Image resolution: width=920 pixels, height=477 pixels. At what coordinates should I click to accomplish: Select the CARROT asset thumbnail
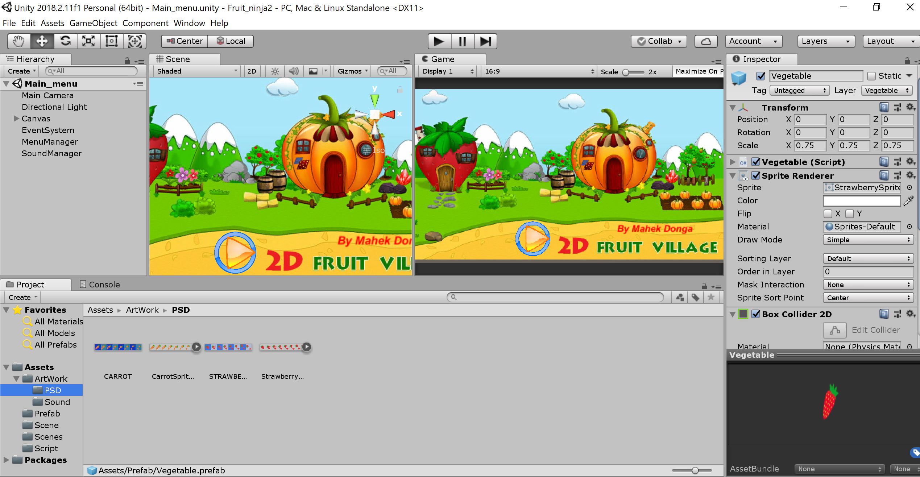pyautogui.click(x=118, y=347)
